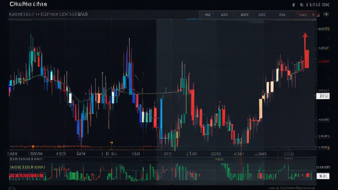Click the white price label on right axis
The image size is (338, 190).
322,96
